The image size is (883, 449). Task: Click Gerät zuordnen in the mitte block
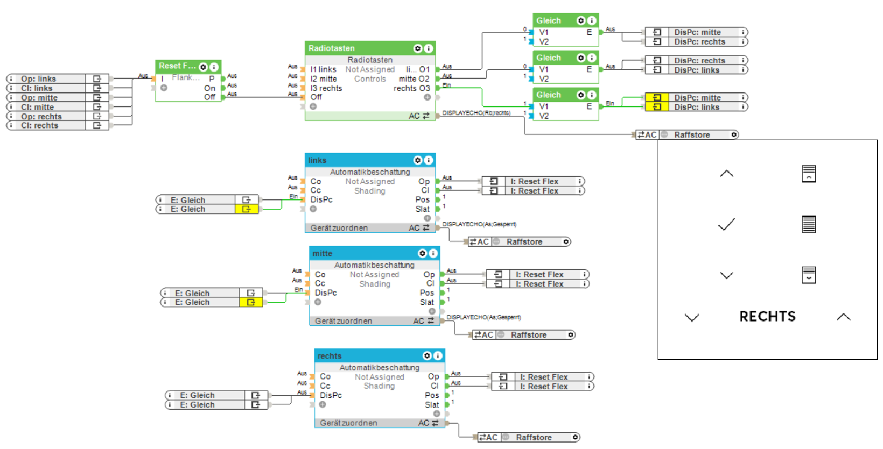[344, 321]
